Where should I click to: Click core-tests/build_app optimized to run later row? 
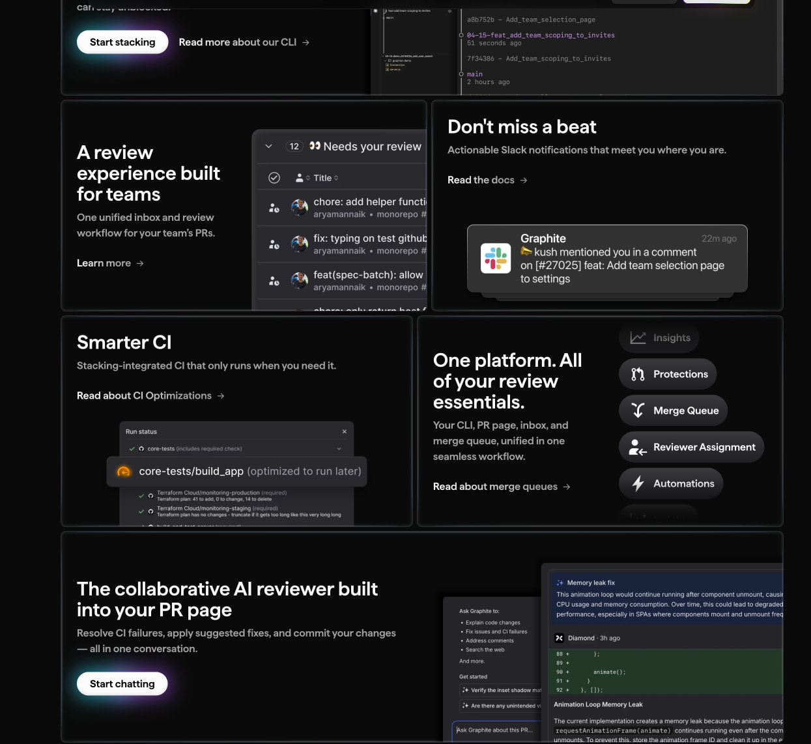coord(237,471)
